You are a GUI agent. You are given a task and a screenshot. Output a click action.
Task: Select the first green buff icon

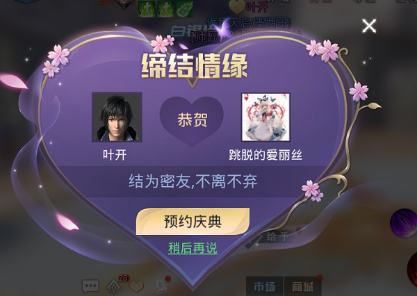point(147,8)
